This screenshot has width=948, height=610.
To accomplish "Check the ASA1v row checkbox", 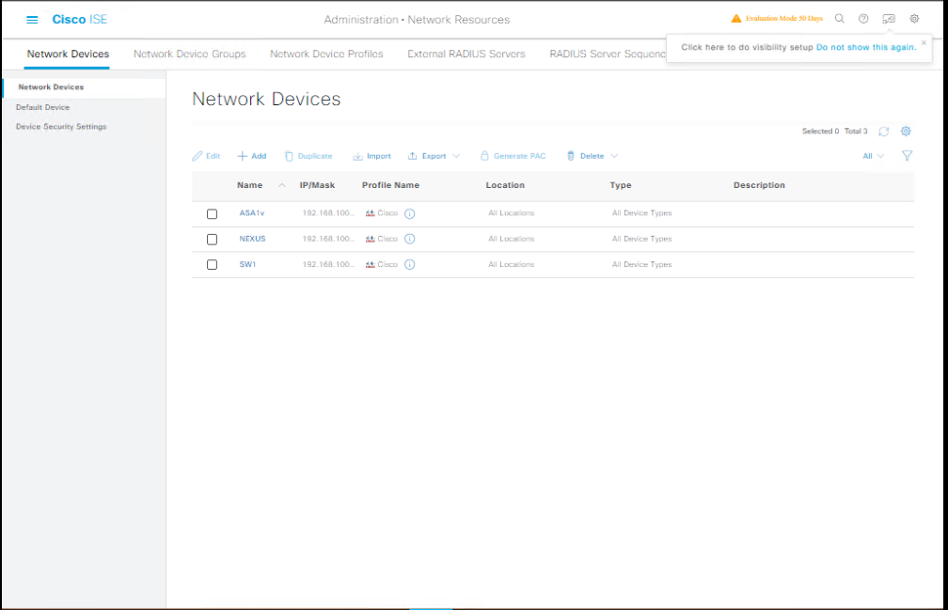I will coord(212,213).
